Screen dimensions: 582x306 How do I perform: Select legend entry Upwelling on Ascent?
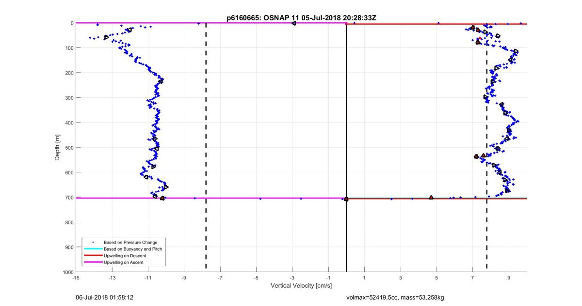click(124, 262)
